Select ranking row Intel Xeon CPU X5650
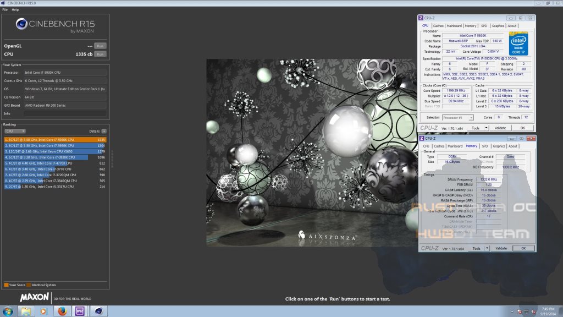Image resolution: width=563 pixels, height=317 pixels. click(x=56, y=151)
